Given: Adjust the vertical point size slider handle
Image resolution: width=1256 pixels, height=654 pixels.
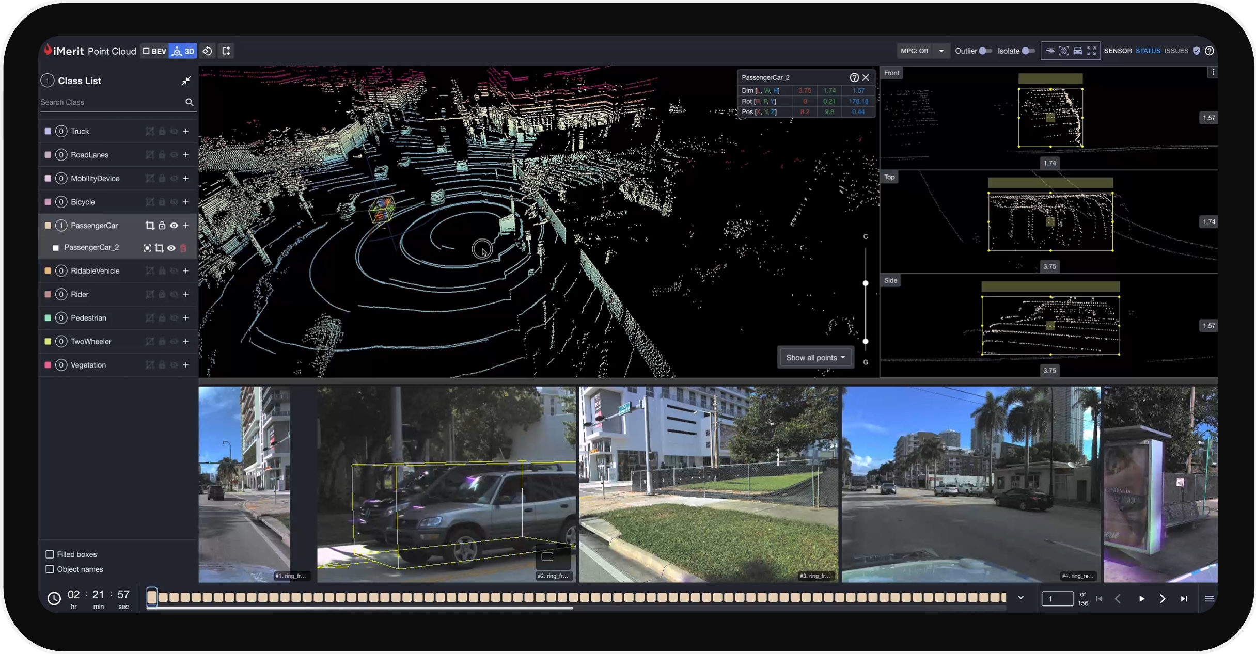Looking at the screenshot, I should click(867, 283).
